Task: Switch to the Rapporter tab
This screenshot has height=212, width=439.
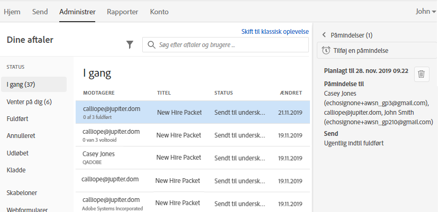Action: tap(123, 11)
